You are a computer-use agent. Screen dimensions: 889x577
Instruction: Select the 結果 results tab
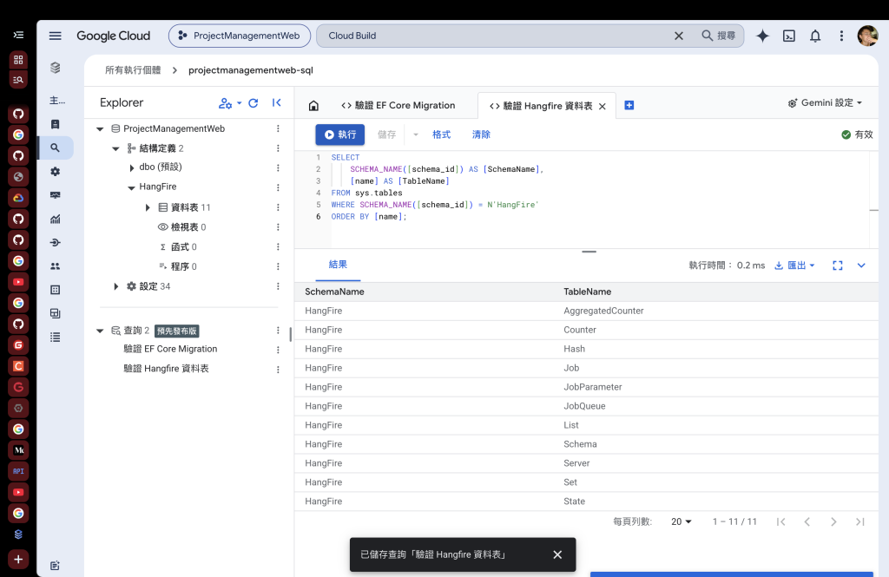(338, 265)
